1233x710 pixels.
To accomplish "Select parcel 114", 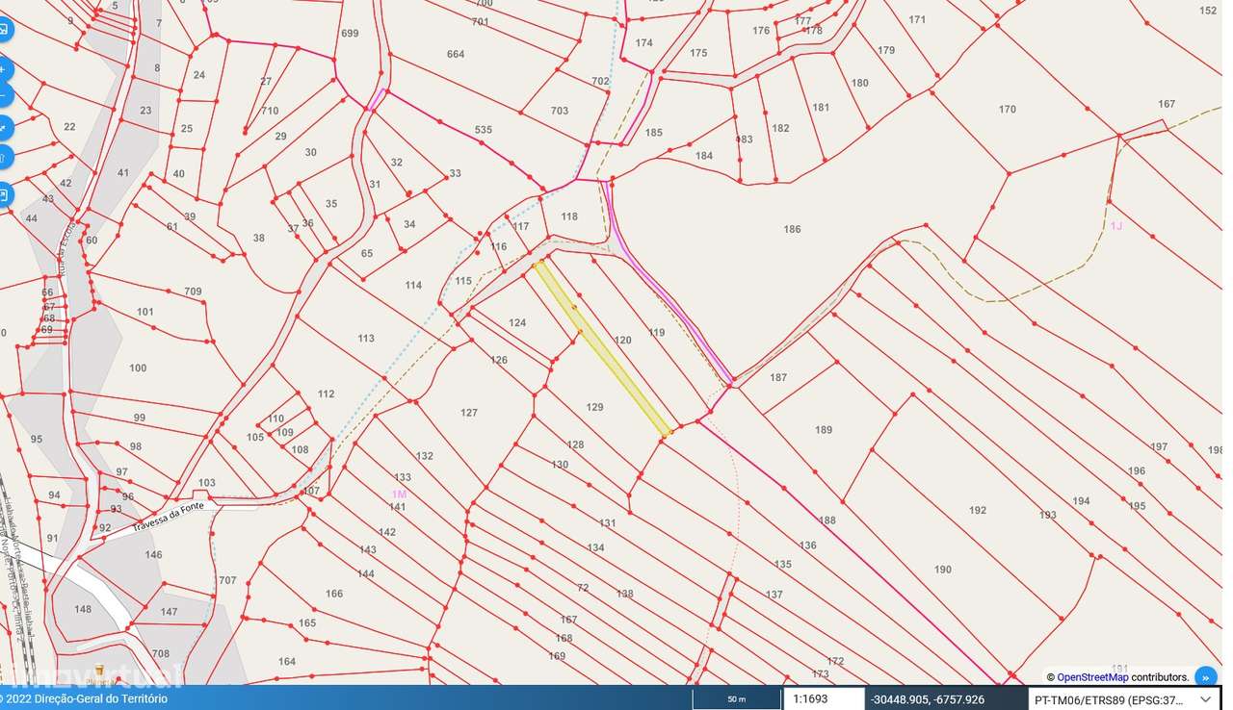I will [x=413, y=285].
